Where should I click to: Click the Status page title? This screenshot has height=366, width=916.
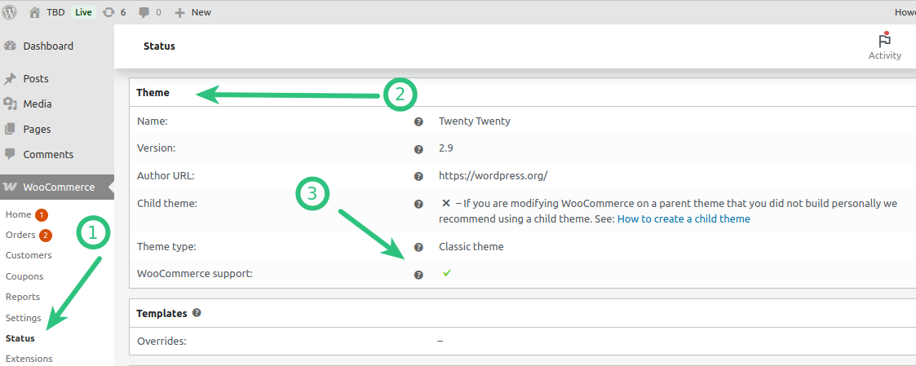coord(159,46)
